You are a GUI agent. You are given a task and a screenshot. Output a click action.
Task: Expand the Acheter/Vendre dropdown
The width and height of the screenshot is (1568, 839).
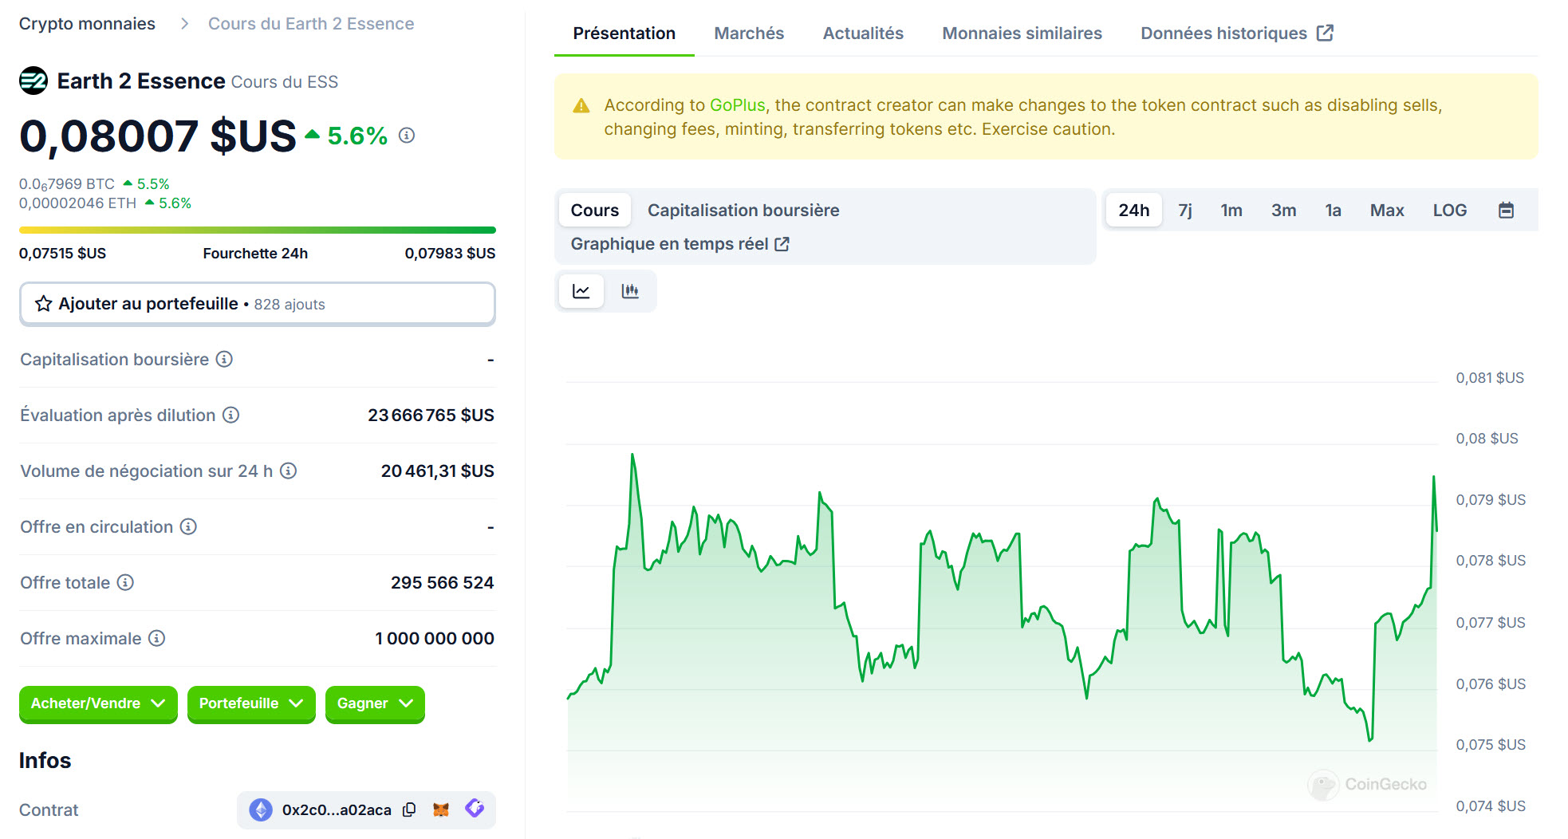pyautogui.click(x=98, y=703)
